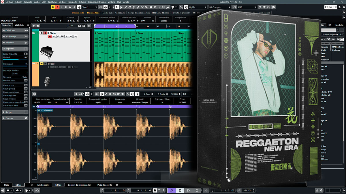Click the Add Track plus icon
The image size is (346, 194).
point(34,26)
